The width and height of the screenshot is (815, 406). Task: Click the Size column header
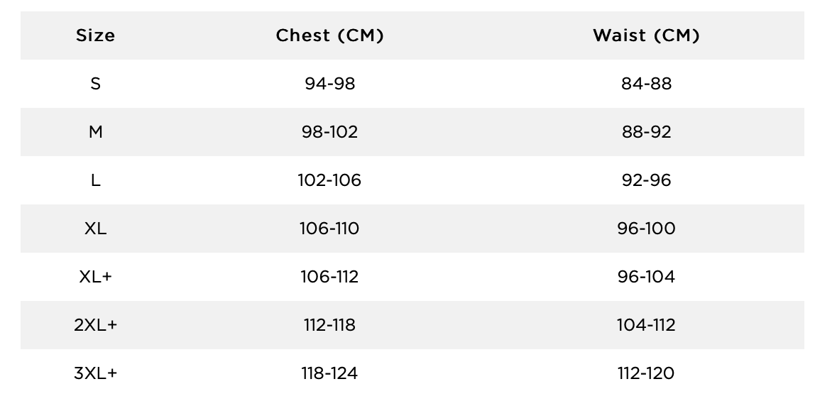tap(95, 35)
